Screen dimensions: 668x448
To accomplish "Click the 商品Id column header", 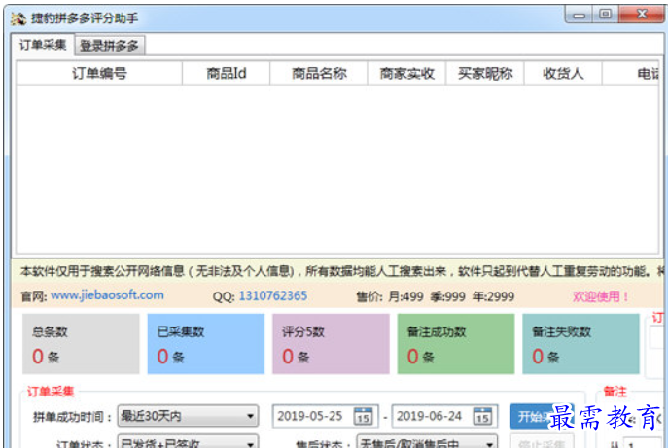I will tap(227, 73).
